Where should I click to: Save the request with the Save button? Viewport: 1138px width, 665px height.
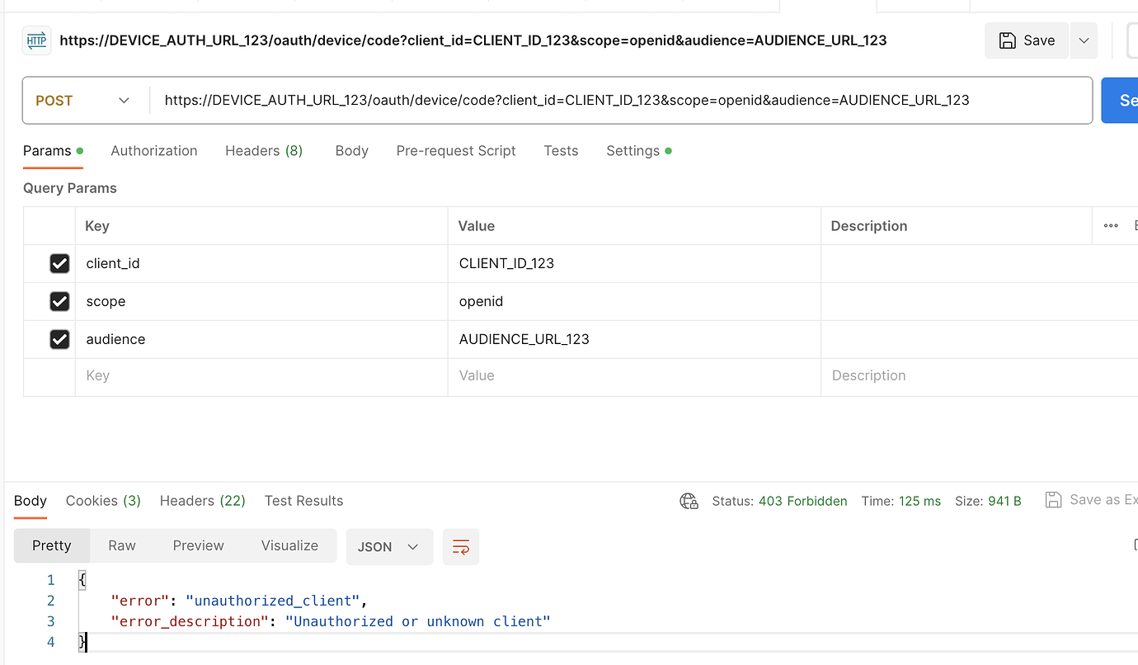pyautogui.click(x=1026, y=40)
